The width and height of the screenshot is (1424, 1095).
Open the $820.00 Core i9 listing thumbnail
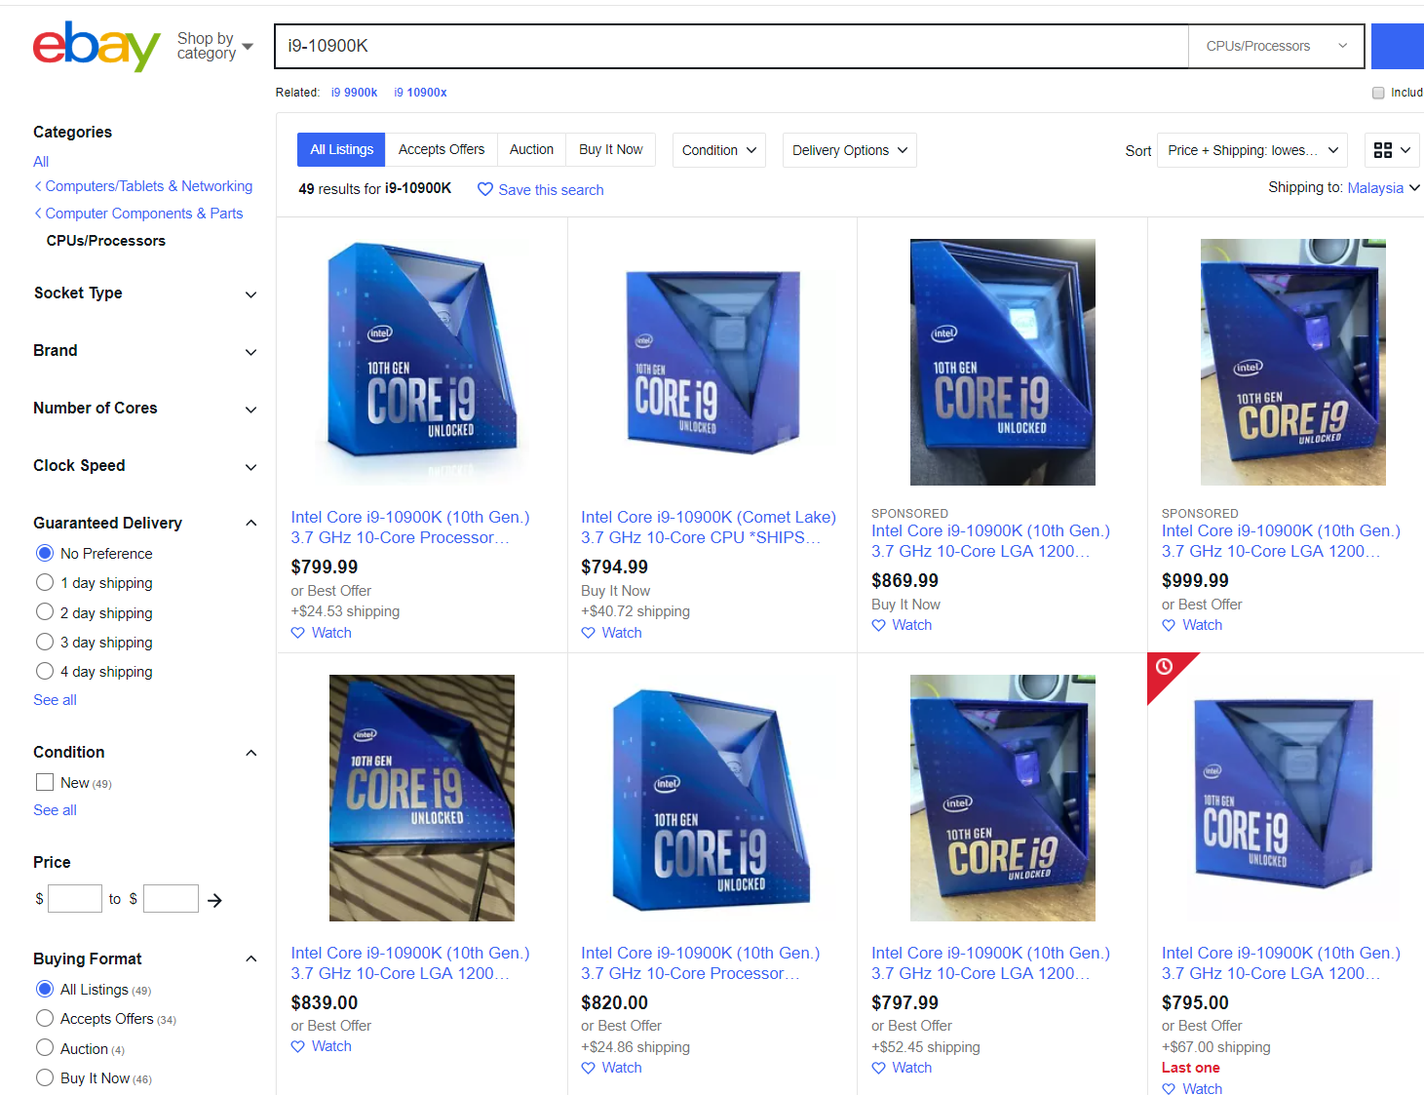[x=712, y=799]
